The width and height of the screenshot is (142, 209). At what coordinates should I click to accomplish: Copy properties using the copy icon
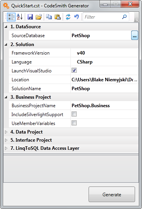click(x=49, y=17)
